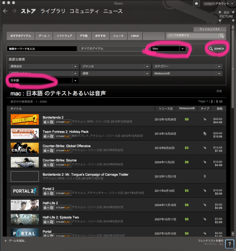
Task: Open the すべてのアイテム item type dropdown
Action: [x=113, y=49]
